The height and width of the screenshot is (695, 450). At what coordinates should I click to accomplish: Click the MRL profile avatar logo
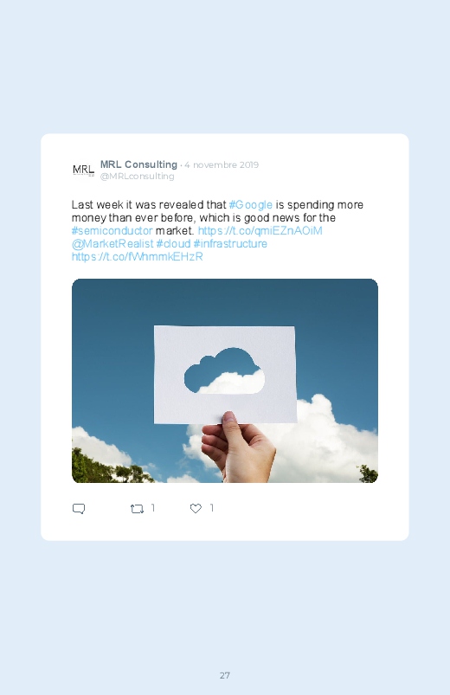83,171
